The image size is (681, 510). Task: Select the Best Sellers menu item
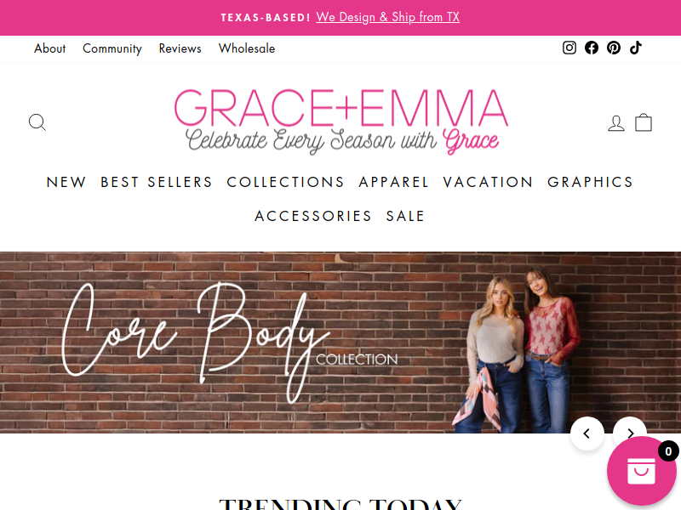pos(157,182)
